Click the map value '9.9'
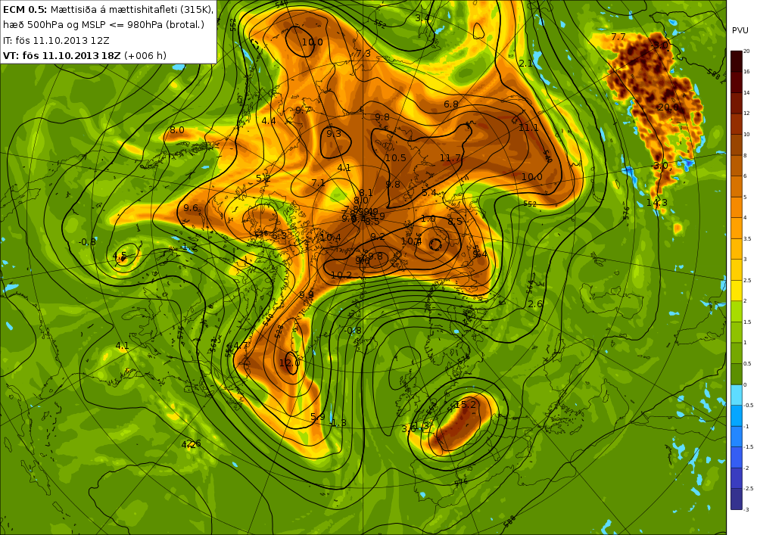The image size is (757, 535). coord(306,295)
